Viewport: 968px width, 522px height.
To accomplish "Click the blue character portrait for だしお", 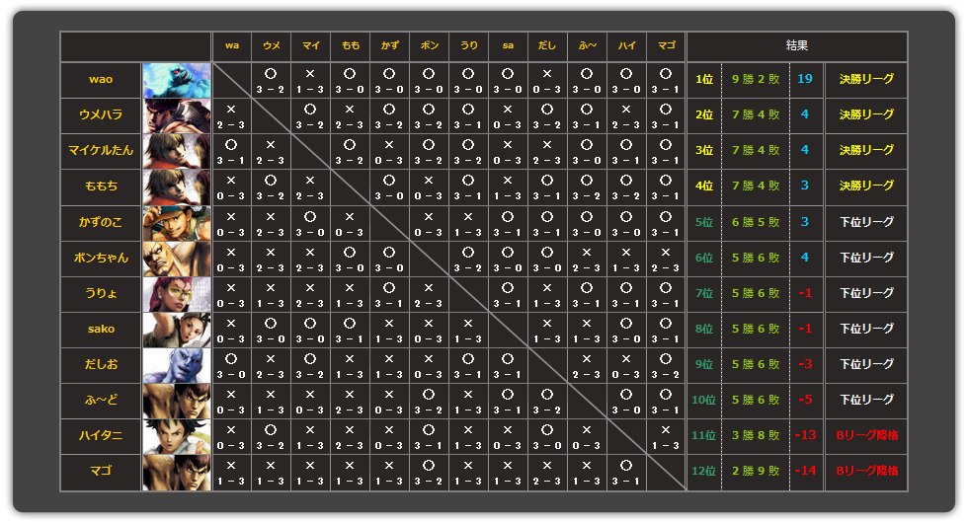I will point(177,364).
